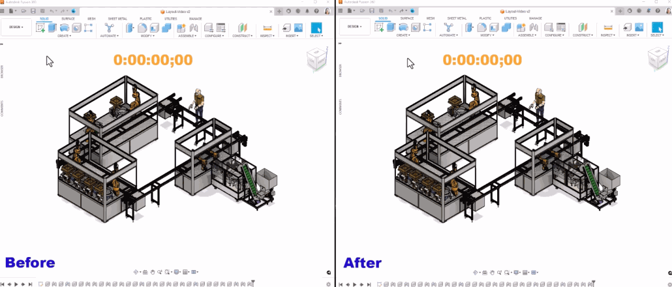Expand SELECT menu in the right (After) window

pos(657,36)
